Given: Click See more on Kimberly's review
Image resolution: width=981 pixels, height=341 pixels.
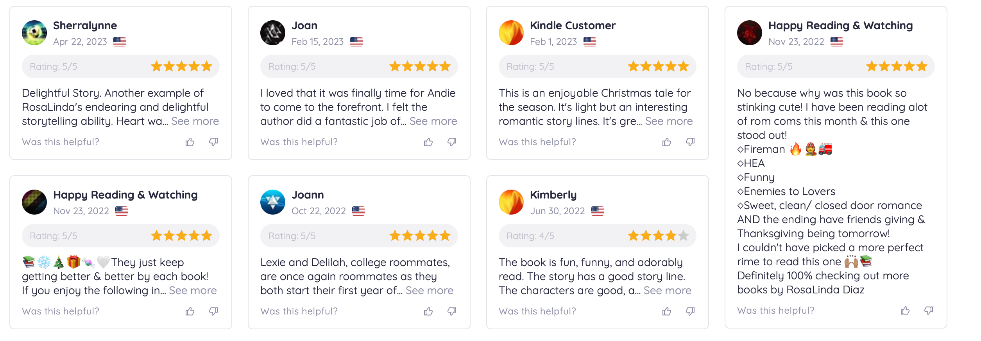Looking at the screenshot, I should pos(667,291).
